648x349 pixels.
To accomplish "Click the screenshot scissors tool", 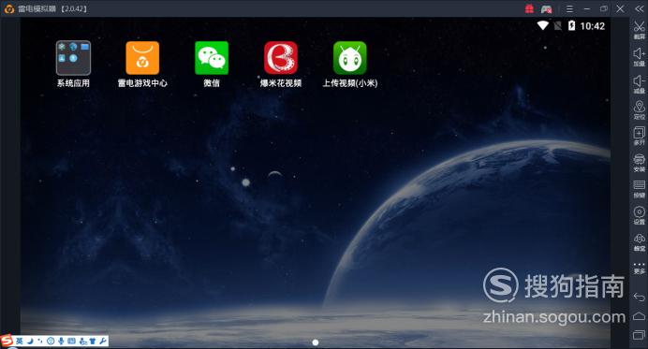I will coord(639,29).
